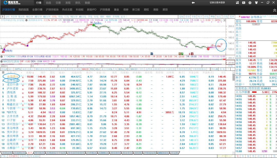Select 贵州茅台 row in the stock list
The width and height of the screenshot is (277, 158).
tap(12, 132)
